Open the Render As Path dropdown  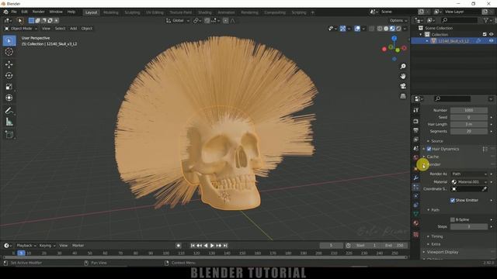469,174
